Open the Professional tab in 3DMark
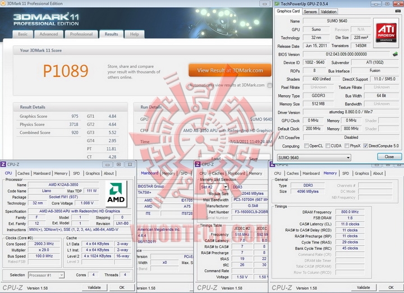The height and width of the screenshot is (293, 404). tap(81, 34)
